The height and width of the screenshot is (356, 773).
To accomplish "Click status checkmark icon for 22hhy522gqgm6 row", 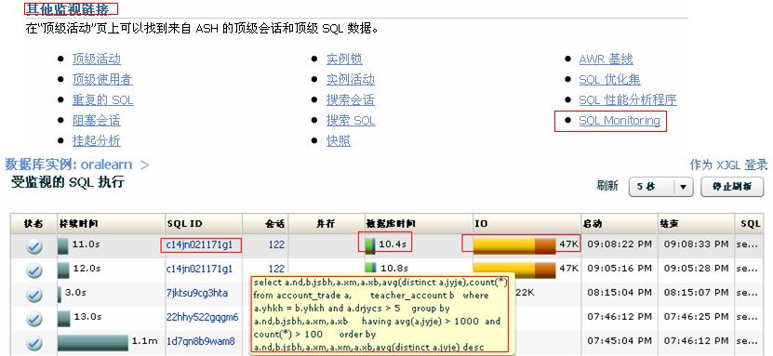I will pyautogui.click(x=34, y=319).
